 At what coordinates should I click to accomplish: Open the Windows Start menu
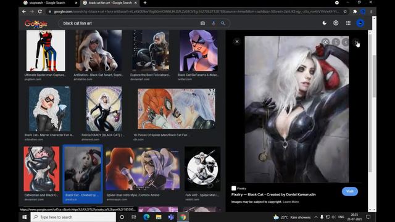pyautogui.click(x=25, y=217)
